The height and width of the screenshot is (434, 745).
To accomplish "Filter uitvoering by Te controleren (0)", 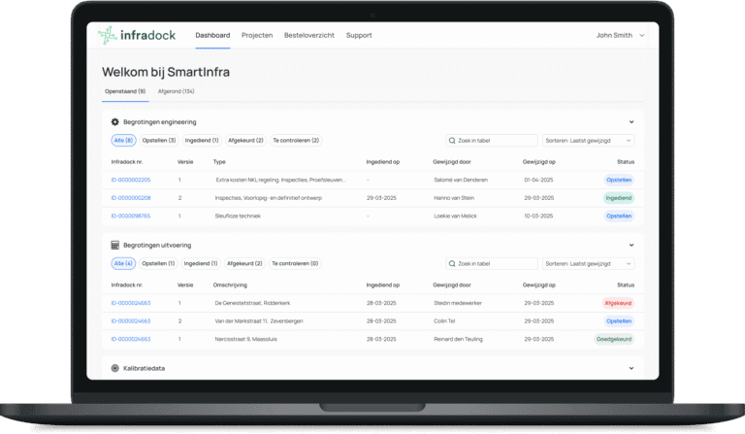I will pos(295,264).
